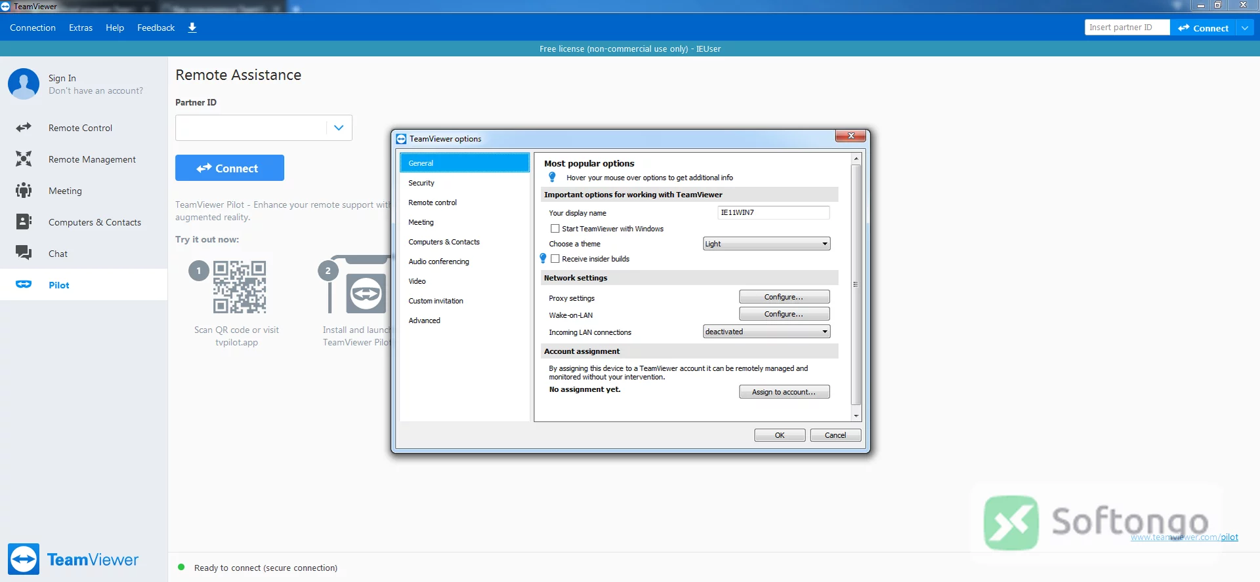Open the Choose a theme dropdown
This screenshot has height=582, width=1260.
766,244
